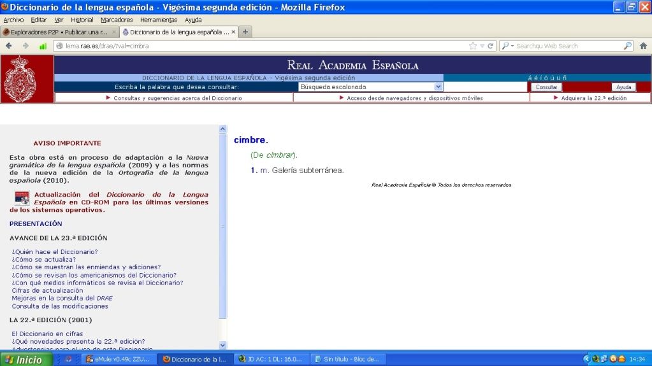This screenshot has height=366, width=652.
Task: Click the system tray clock 14:34
Action: click(x=637, y=359)
